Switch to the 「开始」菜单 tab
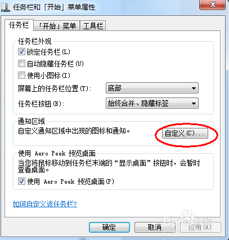 [x=57, y=26]
